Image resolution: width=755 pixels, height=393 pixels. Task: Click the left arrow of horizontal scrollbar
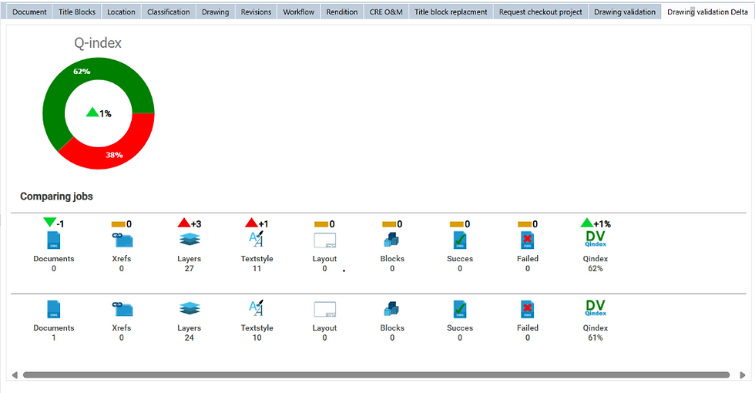(x=15, y=375)
